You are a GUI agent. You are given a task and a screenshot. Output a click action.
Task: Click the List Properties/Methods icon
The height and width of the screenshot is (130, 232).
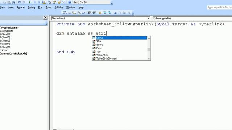coord(65,13)
